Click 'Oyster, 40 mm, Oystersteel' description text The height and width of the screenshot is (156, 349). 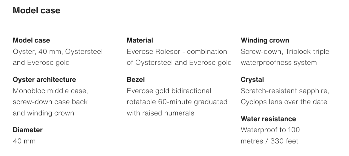click(x=58, y=52)
